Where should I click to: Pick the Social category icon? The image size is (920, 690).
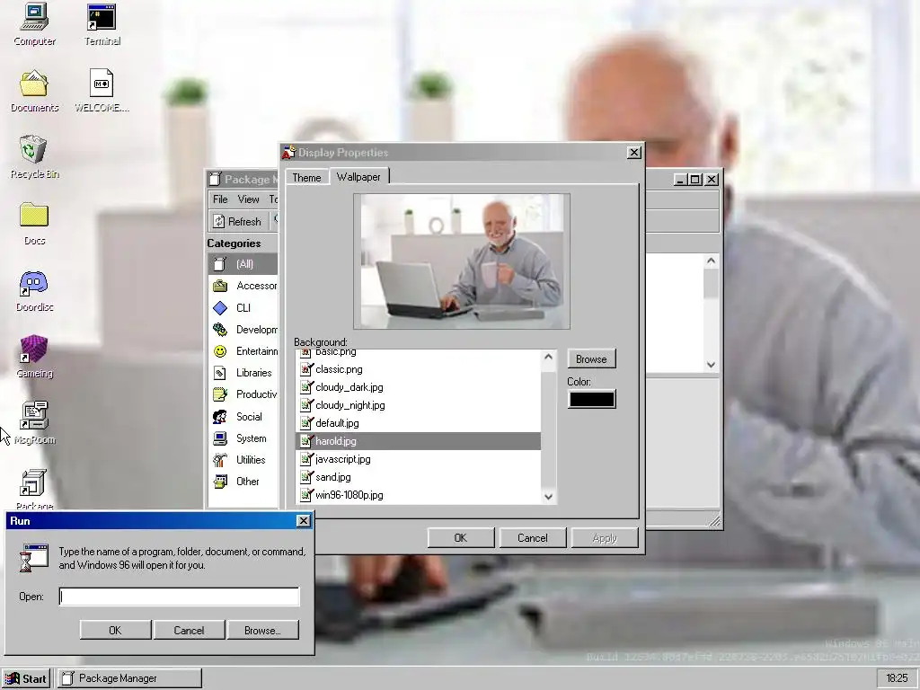click(220, 417)
